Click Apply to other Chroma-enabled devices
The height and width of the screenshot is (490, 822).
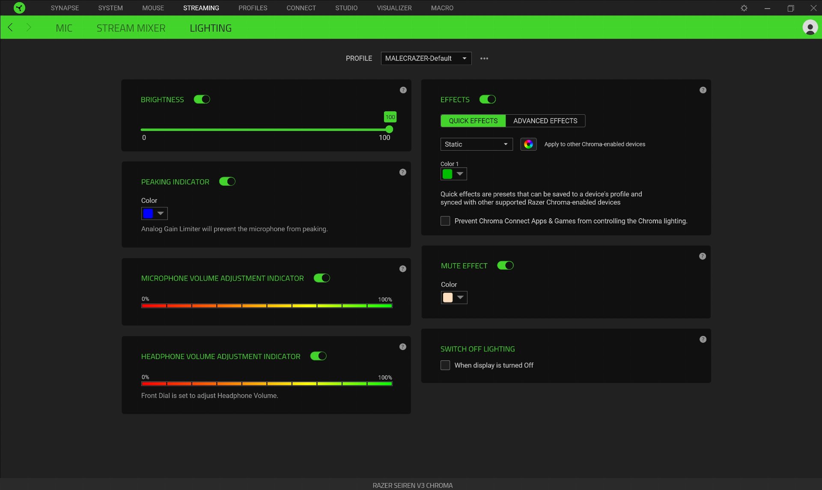[595, 144]
